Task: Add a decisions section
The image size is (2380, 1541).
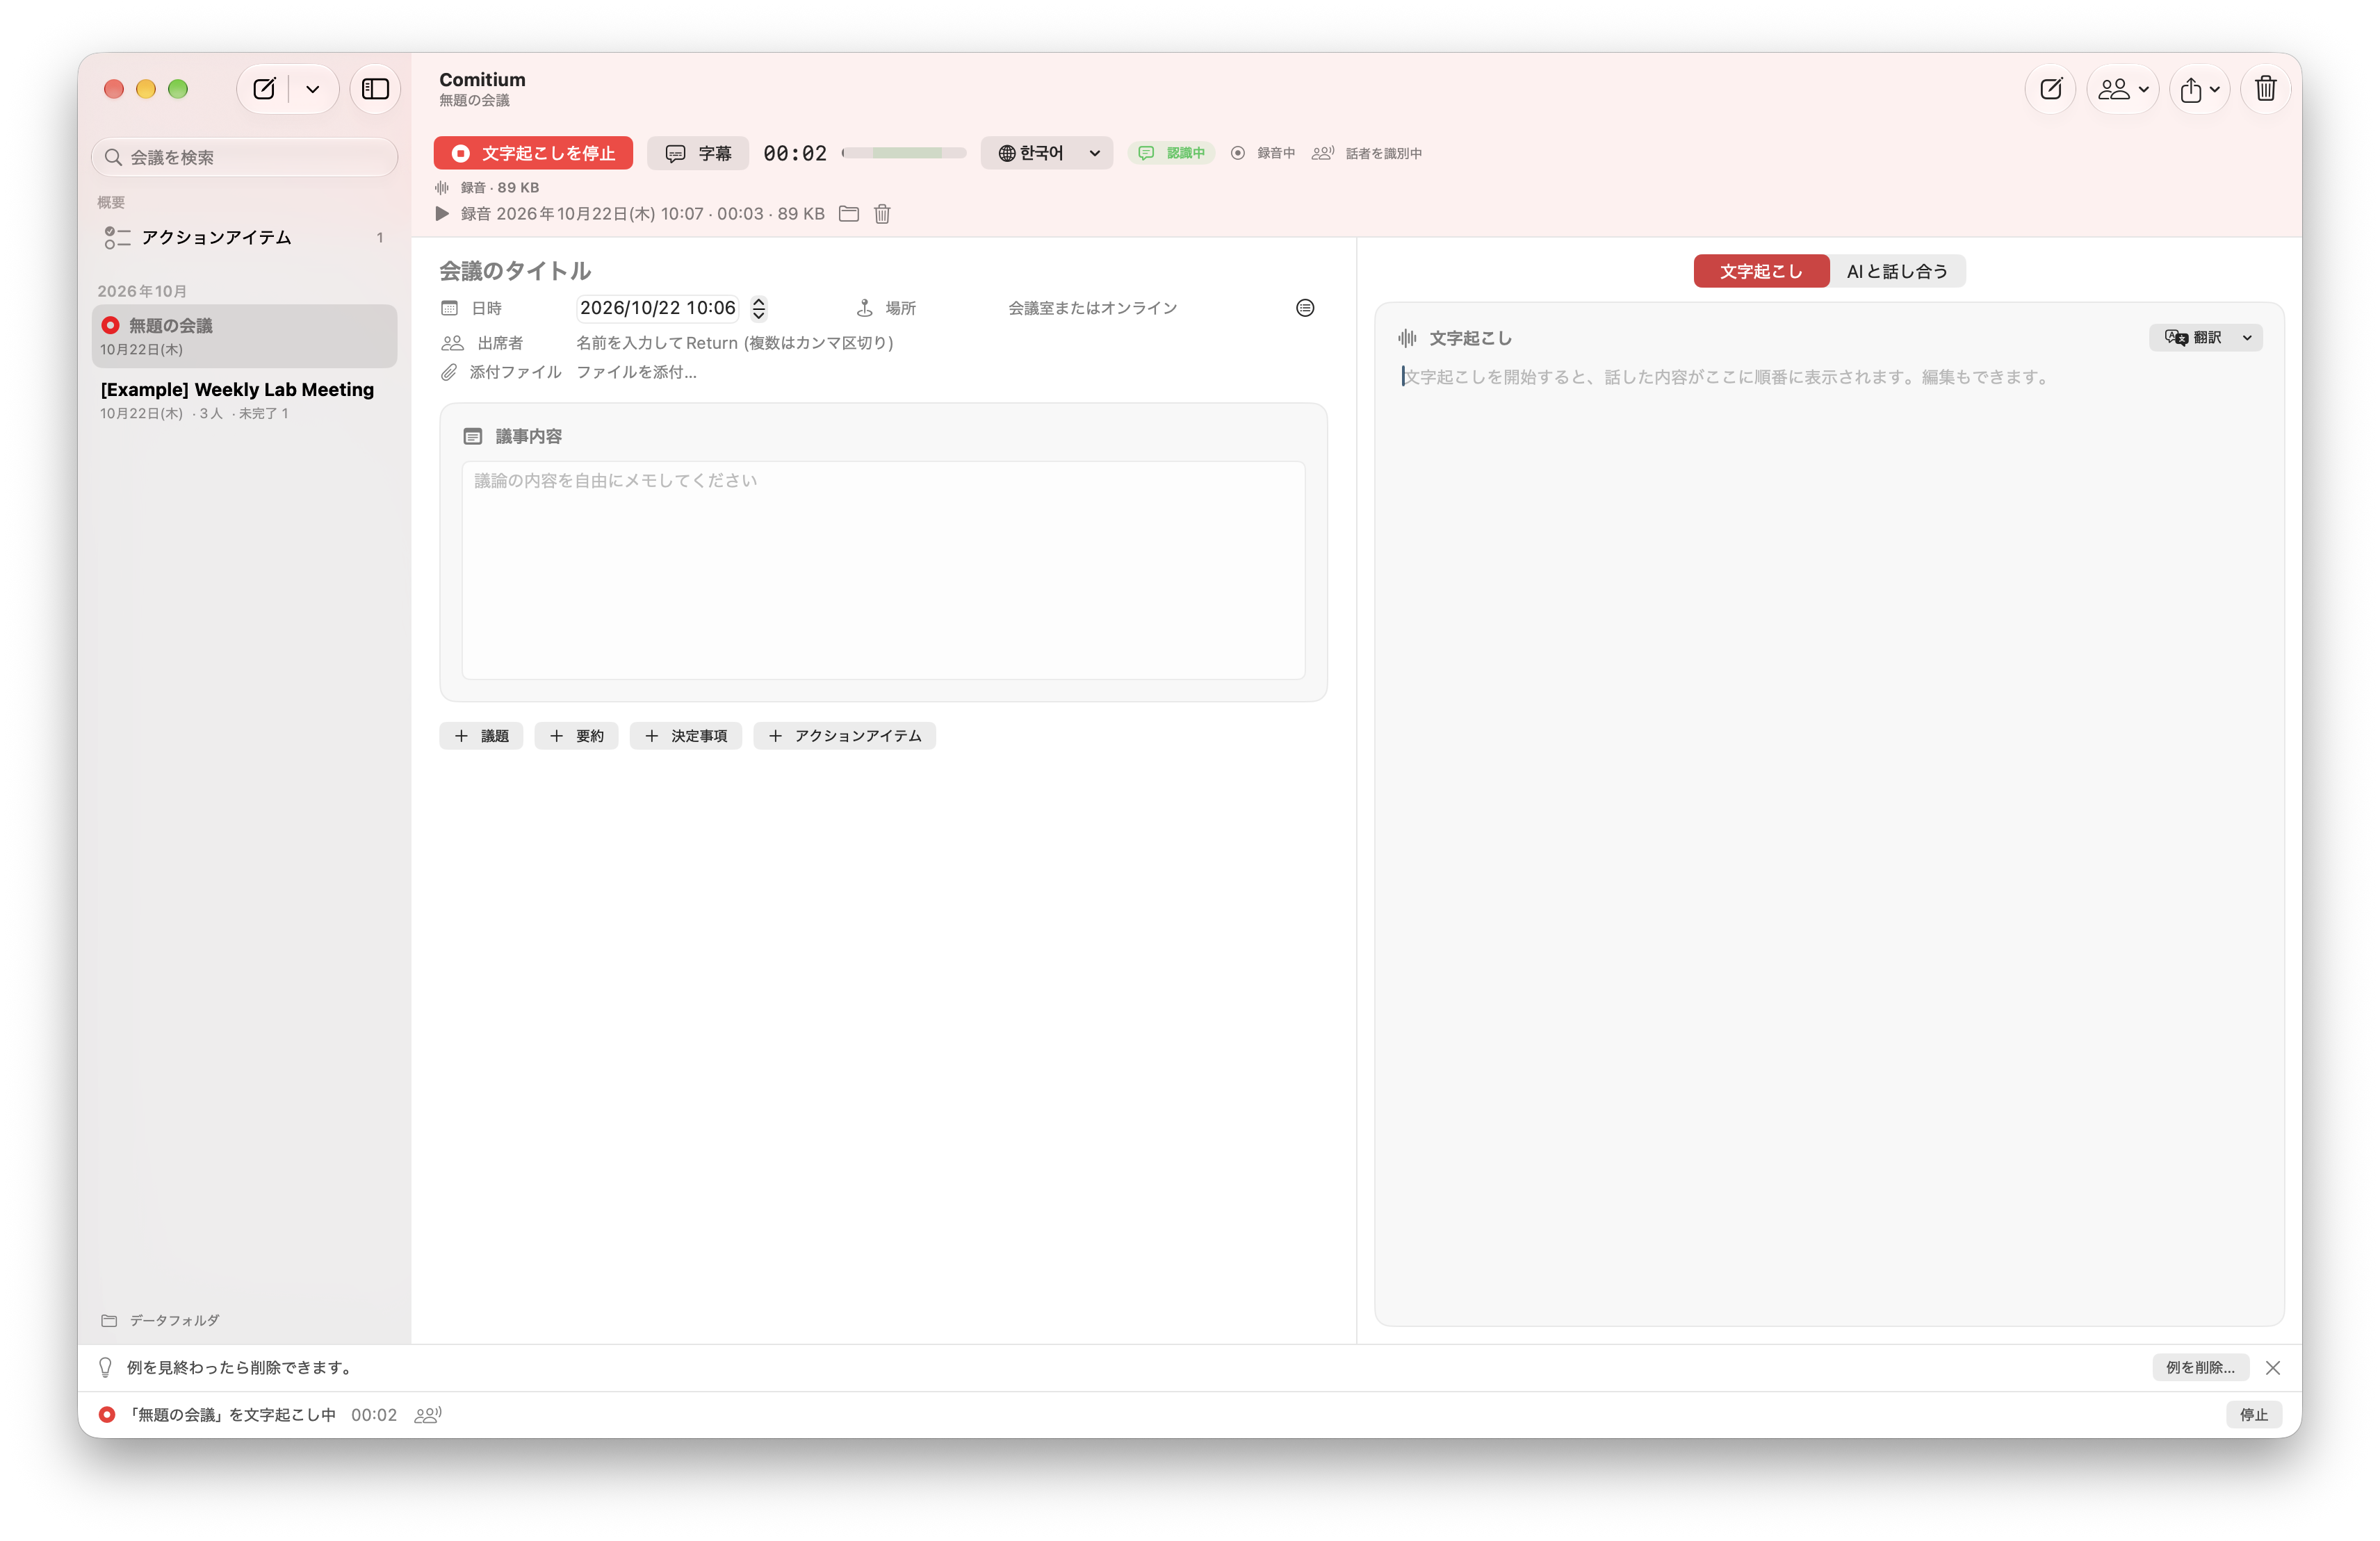Action: pos(686,736)
